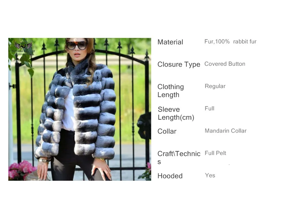Click the model's sunglasses in photo
Viewport: 303px width, 204px height.
coord(77,46)
